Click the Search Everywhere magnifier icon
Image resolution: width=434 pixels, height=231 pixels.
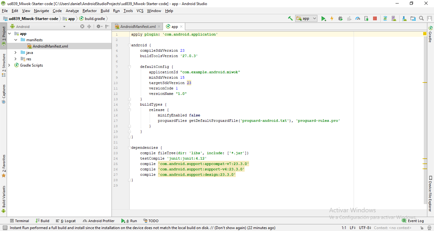coord(421,18)
